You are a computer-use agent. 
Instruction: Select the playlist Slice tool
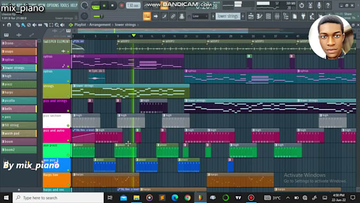(x=46, y=25)
